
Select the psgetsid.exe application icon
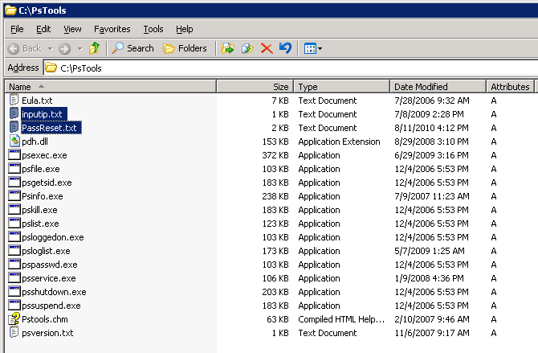[x=14, y=183]
